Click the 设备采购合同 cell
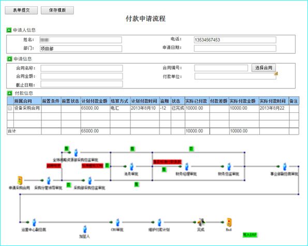Viewport: 308px width, 246px height. coord(27,108)
